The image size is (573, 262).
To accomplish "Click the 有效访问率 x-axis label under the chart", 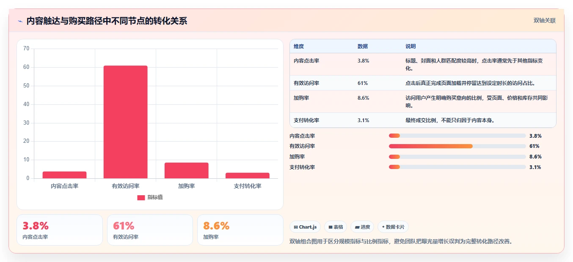I will tap(126, 186).
